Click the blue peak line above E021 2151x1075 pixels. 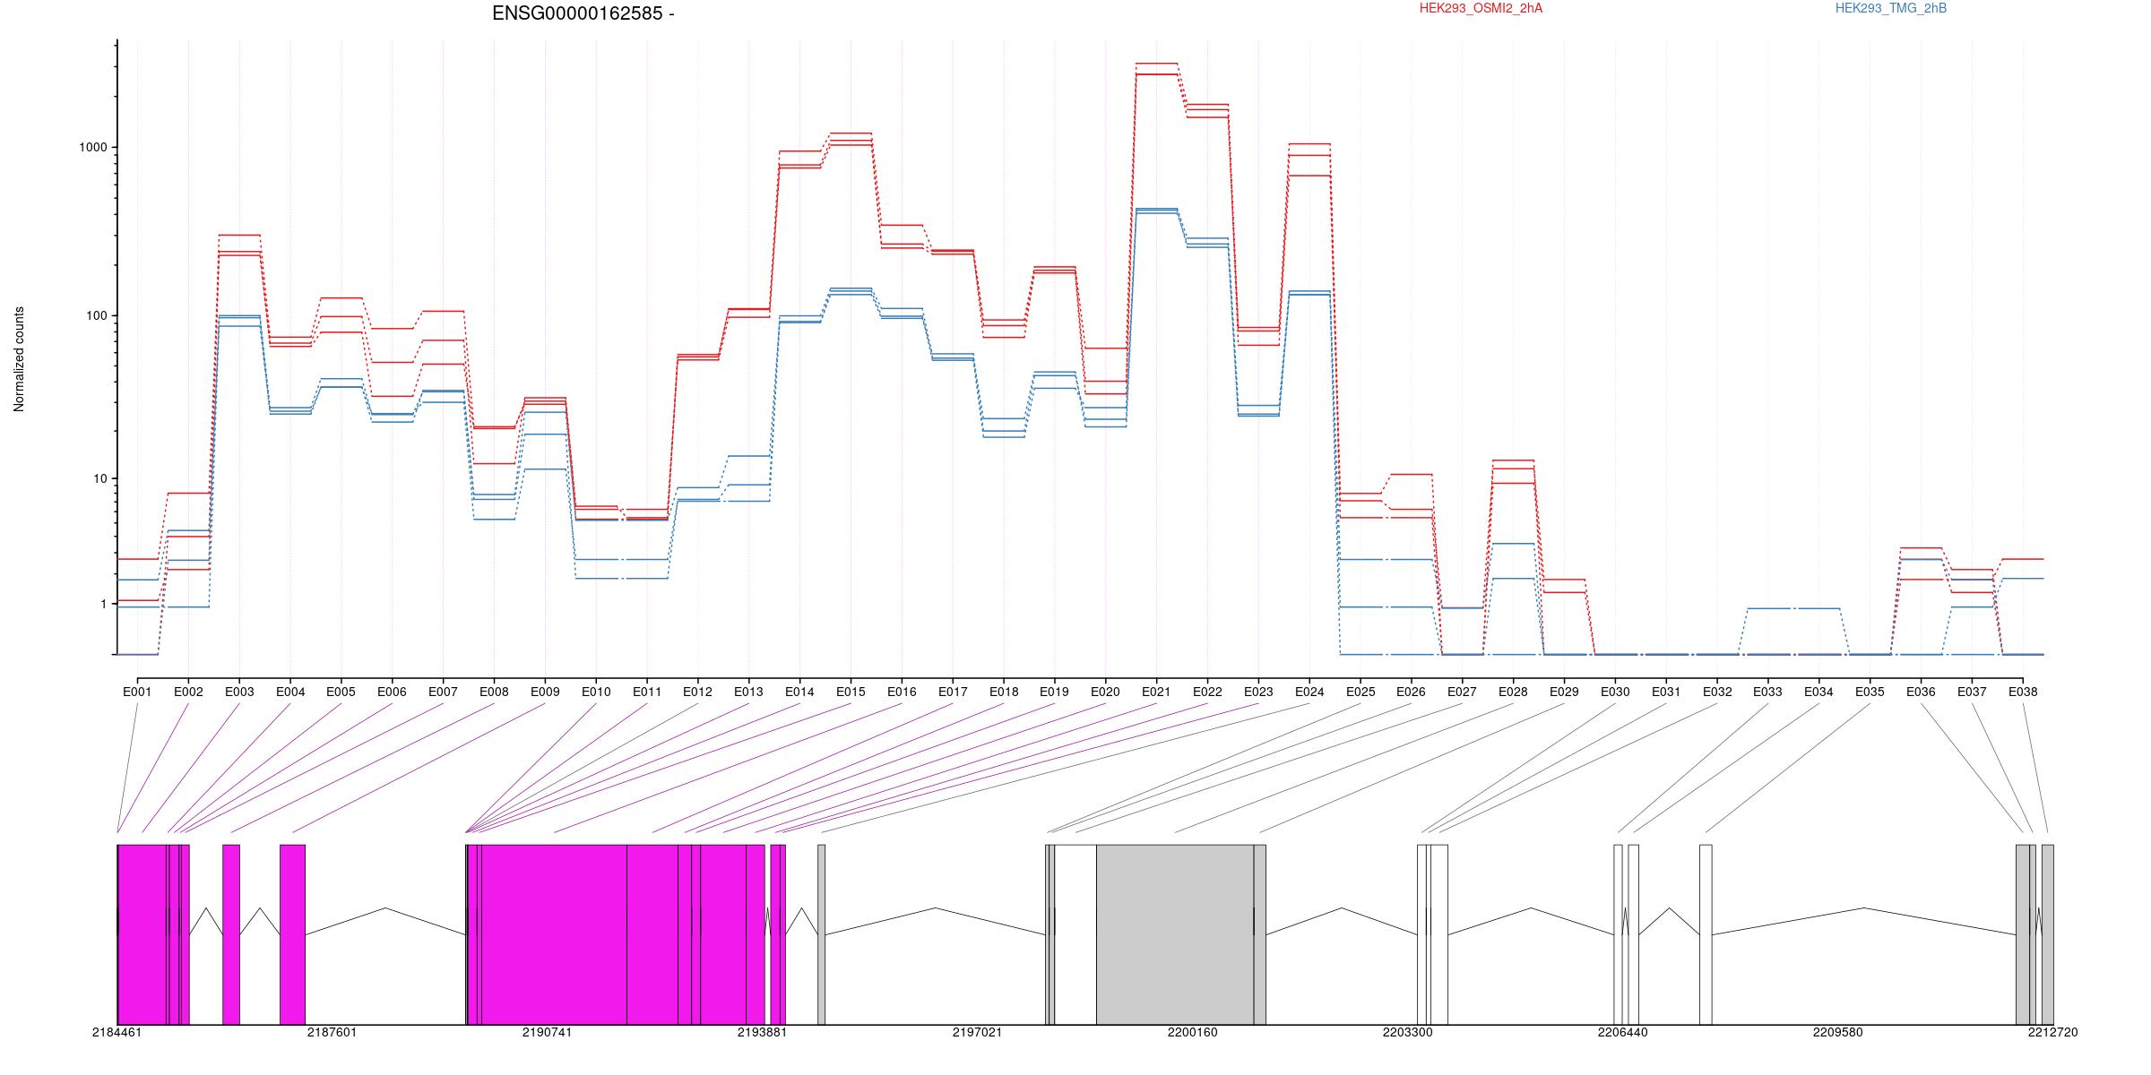(1156, 208)
